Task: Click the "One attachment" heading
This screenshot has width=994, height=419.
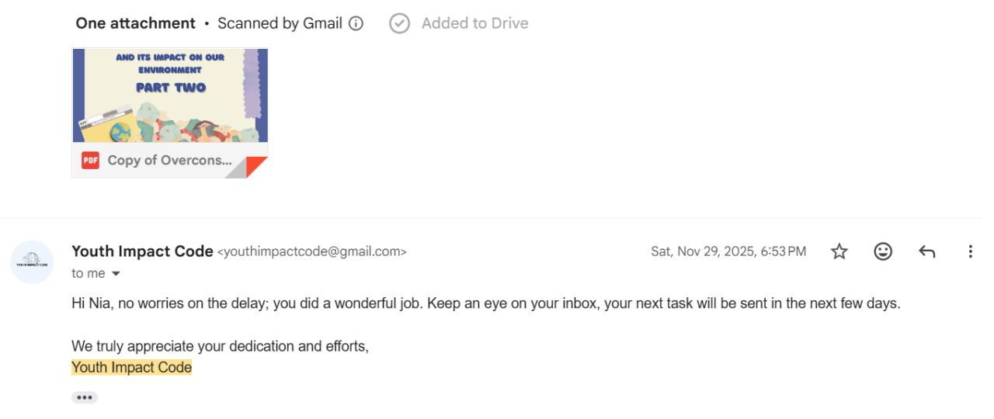Action: point(135,23)
